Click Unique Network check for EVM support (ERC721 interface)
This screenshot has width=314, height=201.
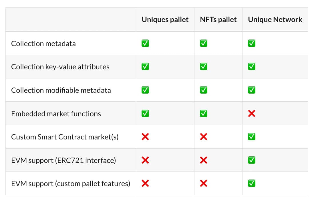coord(252,160)
